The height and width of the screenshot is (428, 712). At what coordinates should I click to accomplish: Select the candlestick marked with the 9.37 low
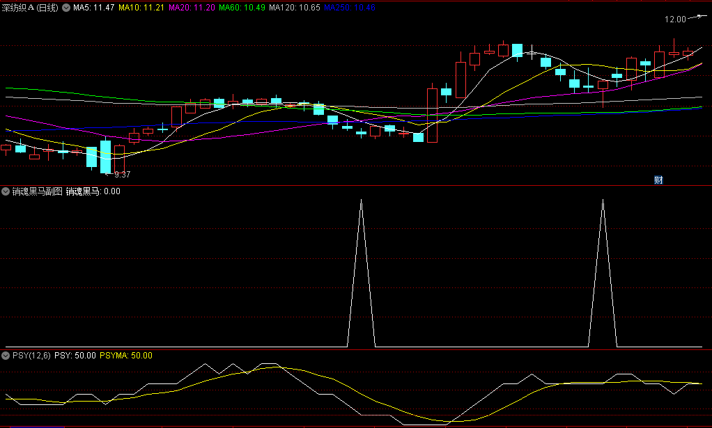tap(105, 155)
